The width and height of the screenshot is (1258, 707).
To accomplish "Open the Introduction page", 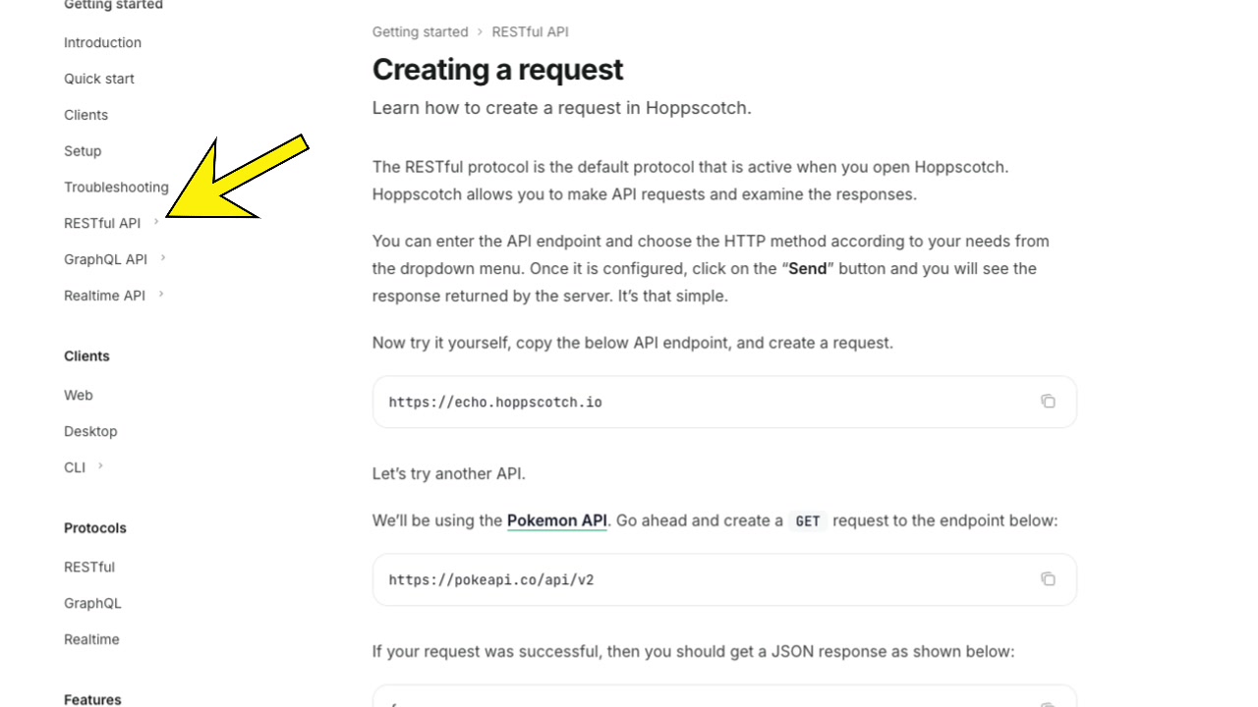I will [102, 42].
